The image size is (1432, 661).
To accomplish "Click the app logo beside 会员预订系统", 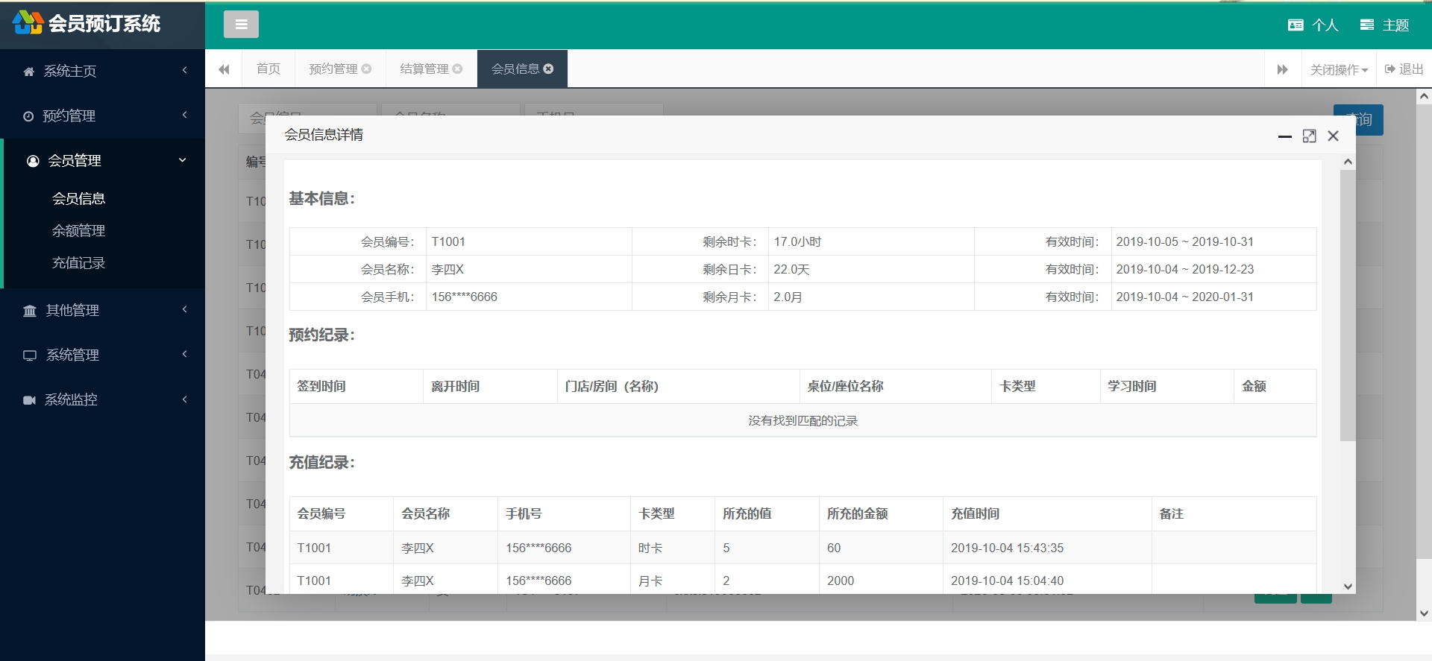I will [28, 23].
